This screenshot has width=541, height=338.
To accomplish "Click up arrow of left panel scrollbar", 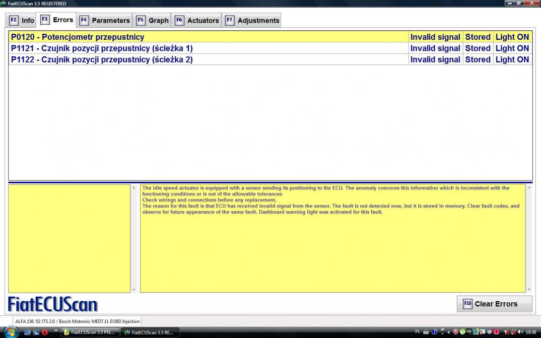I will [134, 188].
